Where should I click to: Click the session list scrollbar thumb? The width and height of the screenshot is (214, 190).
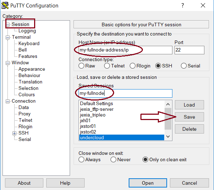[168, 119]
